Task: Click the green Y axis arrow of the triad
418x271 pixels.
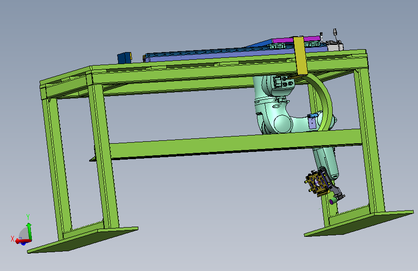Action: [x=29, y=230]
